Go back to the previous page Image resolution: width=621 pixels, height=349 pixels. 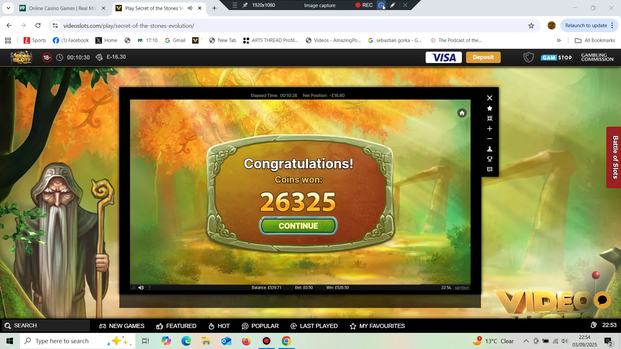tap(9, 26)
